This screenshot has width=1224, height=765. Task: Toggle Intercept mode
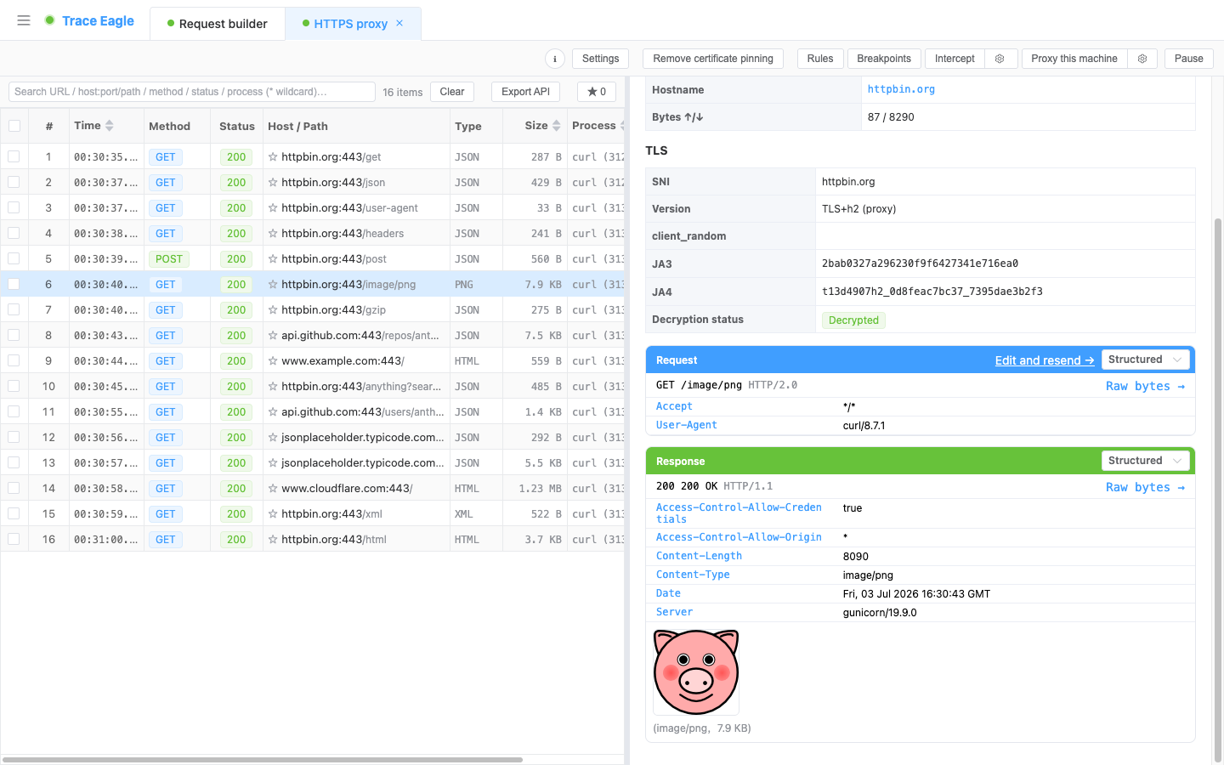coord(955,59)
